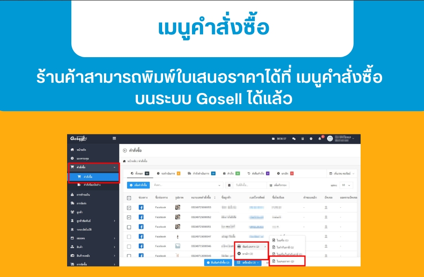
Task: Open the print documents (พิมพ์เอกสาร) submenu
Action: pos(251,246)
